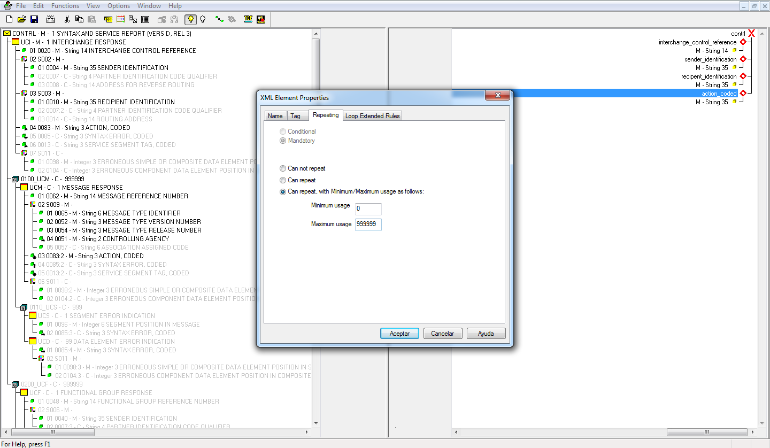Choose the 'Can repeat' radio option
The height and width of the screenshot is (448, 770).
point(282,180)
